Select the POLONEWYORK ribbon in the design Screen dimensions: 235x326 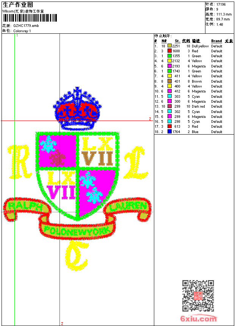[77, 230]
